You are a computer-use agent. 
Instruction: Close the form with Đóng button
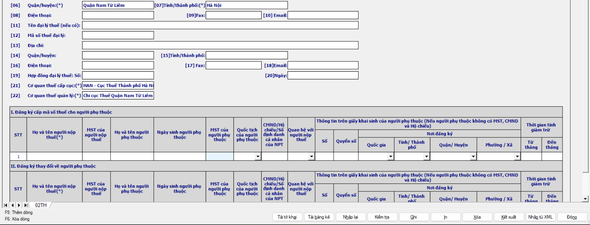pos(572,217)
